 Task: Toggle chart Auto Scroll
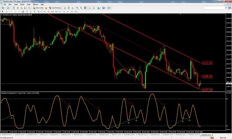pyautogui.click(x=90, y=8)
